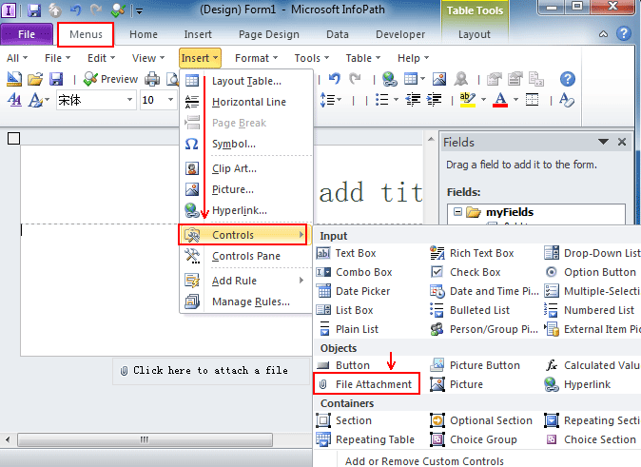This screenshot has width=641, height=467.
Task: Open the Table classic menu
Action: click(362, 58)
